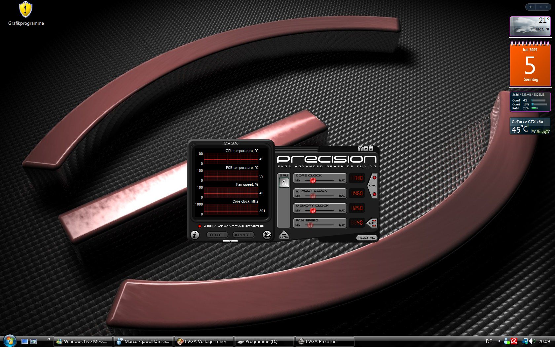Click the Shader Clock slider handle
Screen dimensions: 555x347
[x=313, y=196]
